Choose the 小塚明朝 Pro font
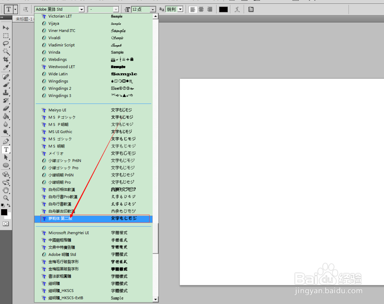 (x=94, y=183)
